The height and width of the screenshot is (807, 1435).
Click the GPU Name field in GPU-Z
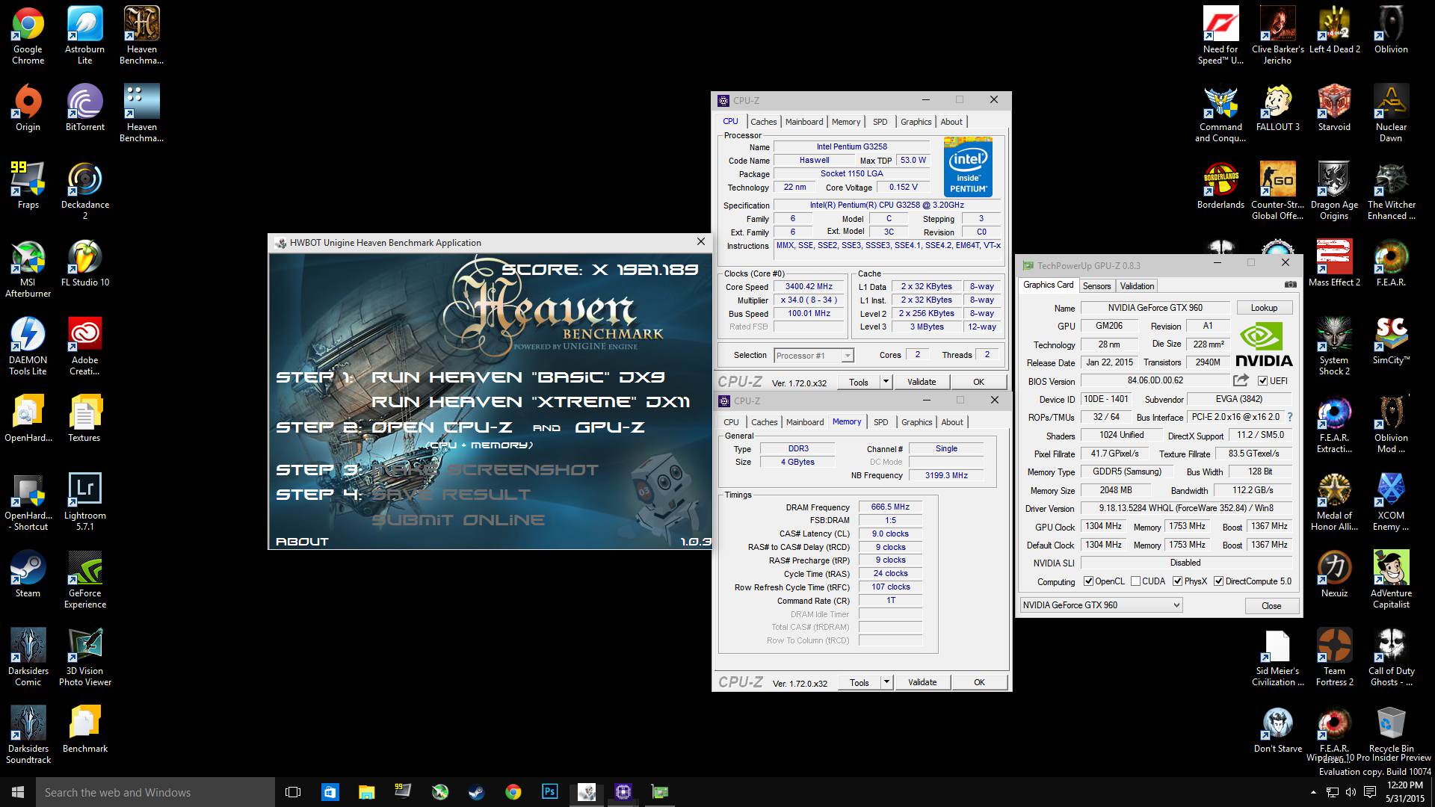click(1155, 308)
